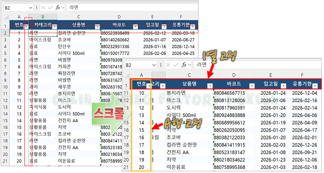
Task: Select row 10 header in left window
Action: [5, 87]
